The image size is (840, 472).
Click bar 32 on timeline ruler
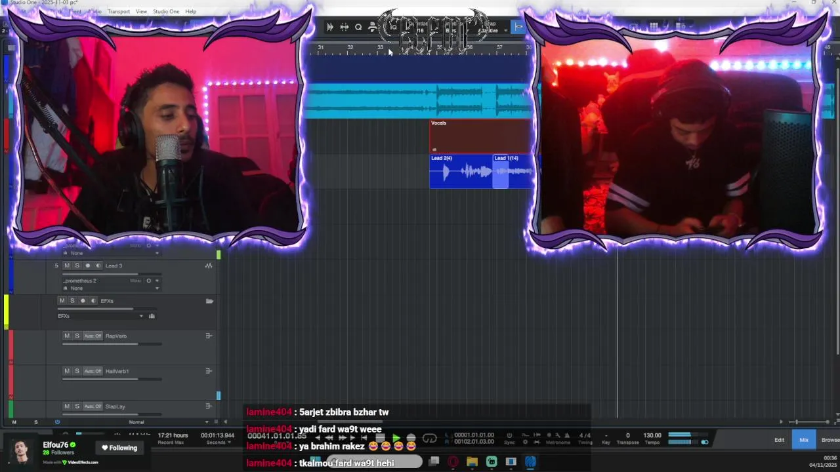coord(350,47)
